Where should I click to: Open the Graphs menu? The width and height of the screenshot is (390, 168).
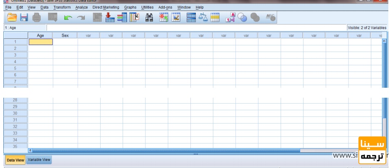pyautogui.click(x=130, y=7)
